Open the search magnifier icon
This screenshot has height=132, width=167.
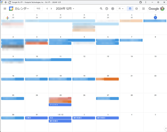pos(101,9)
